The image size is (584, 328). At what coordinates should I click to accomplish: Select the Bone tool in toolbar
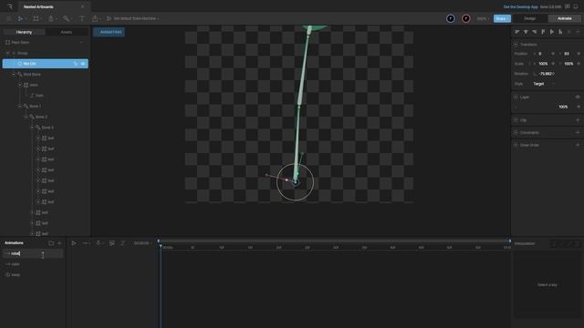[66, 18]
